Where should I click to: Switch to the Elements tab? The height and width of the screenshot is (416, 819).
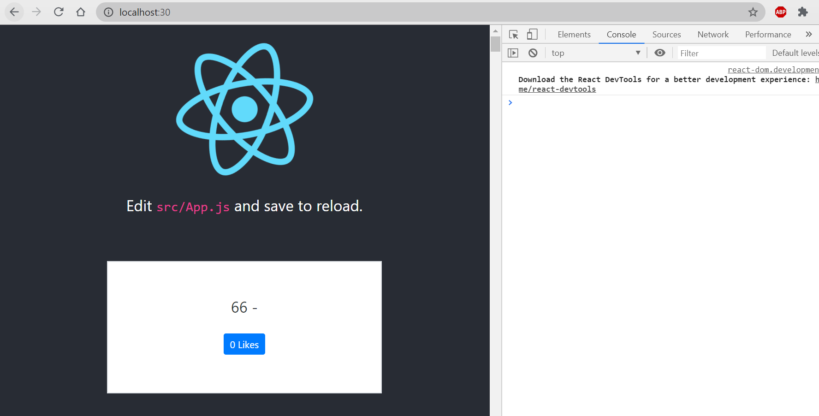tap(574, 35)
